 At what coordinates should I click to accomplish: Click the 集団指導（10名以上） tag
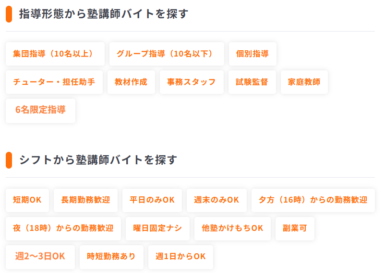coord(55,54)
